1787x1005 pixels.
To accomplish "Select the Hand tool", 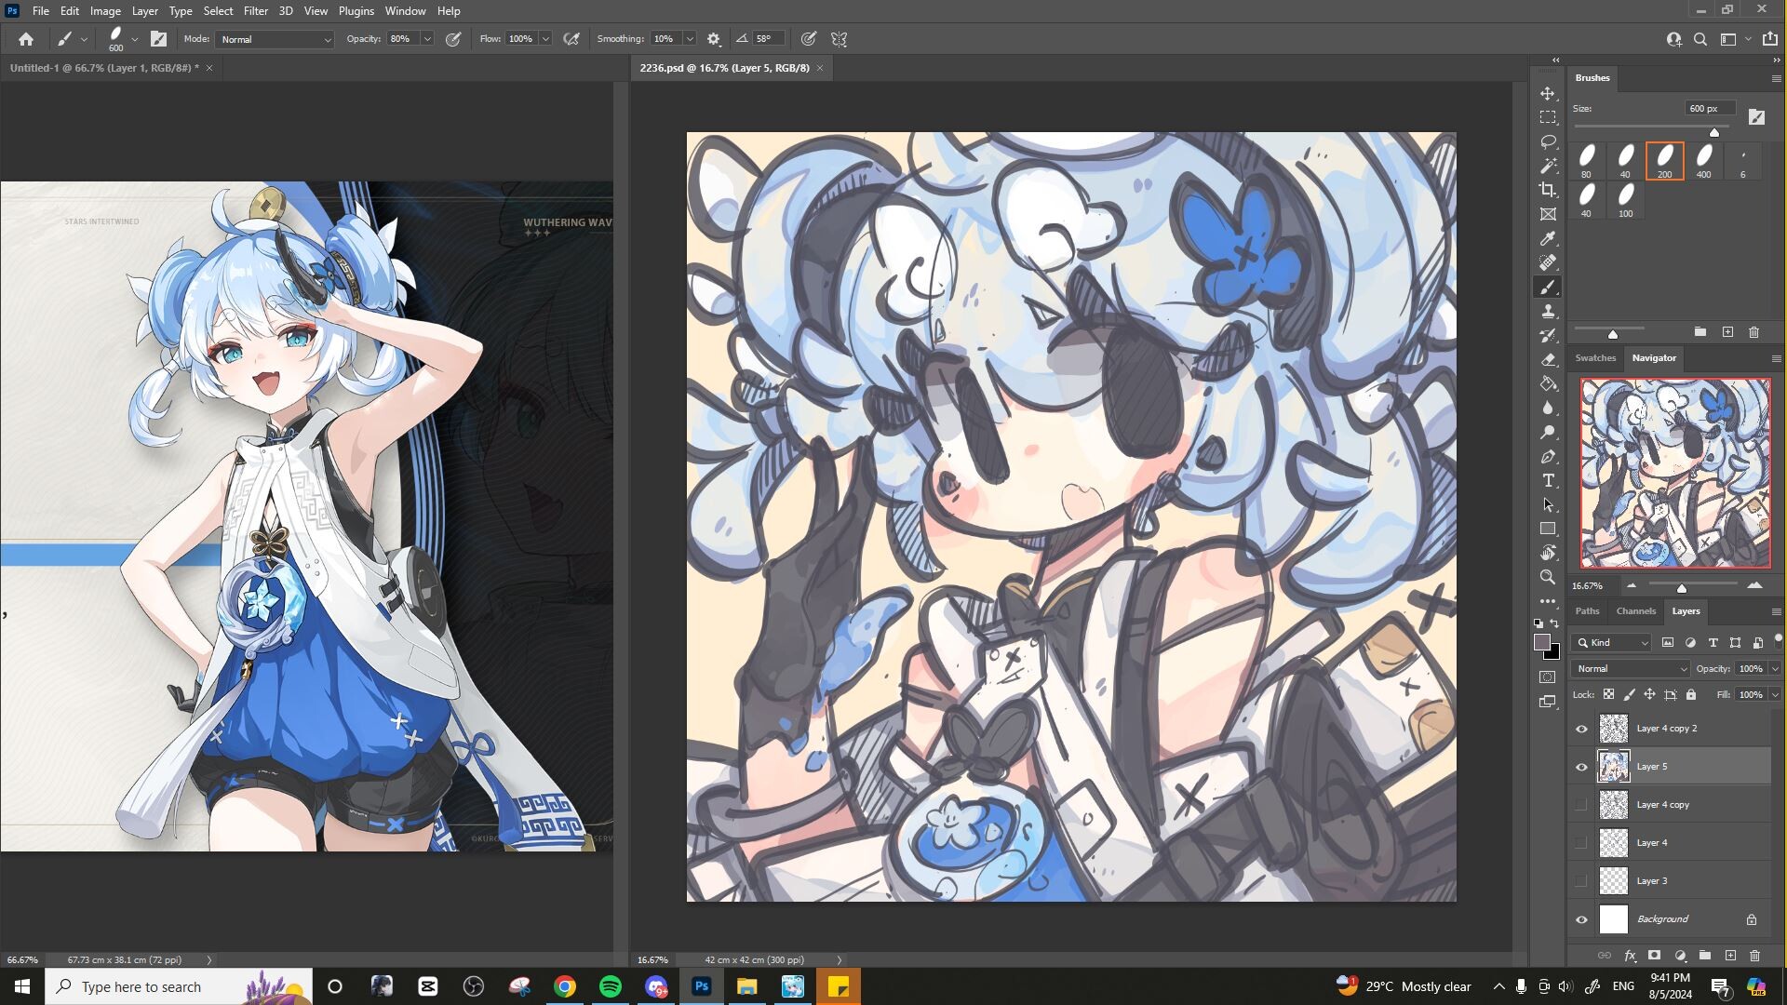I will click(x=1548, y=553).
